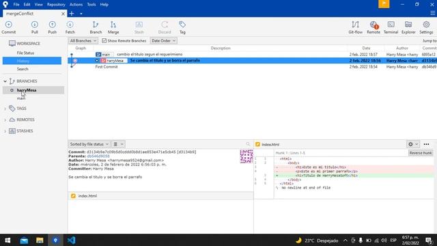Expand the TAGS section
The height and width of the screenshot is (246, 437).
(5, 109)
